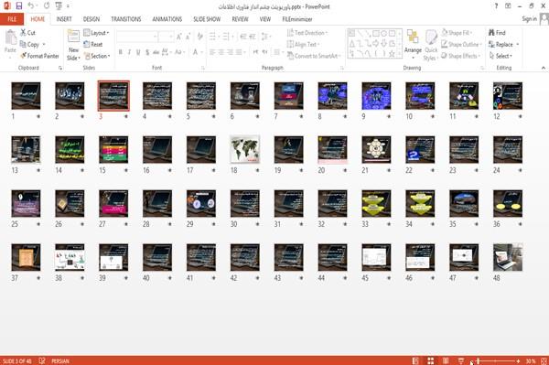Toggle Italic formatting

(x=129, y=52)
